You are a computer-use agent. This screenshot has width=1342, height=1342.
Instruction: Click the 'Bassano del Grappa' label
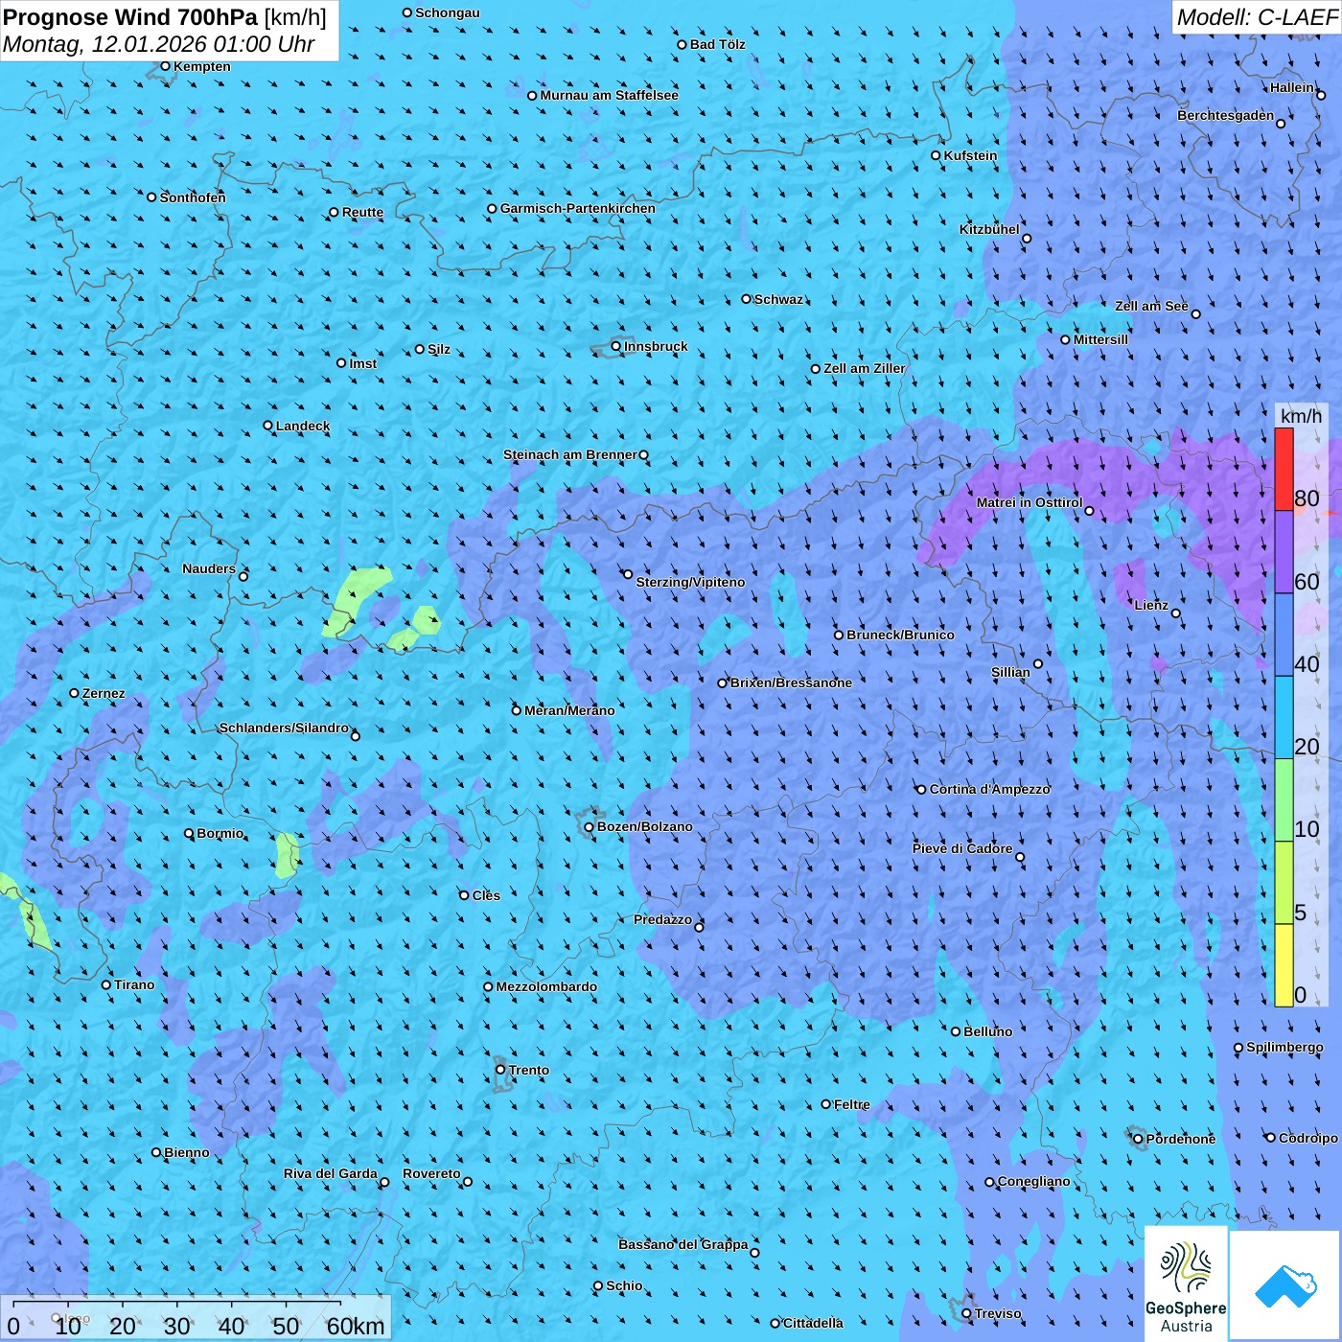(x=683, y=1244)
